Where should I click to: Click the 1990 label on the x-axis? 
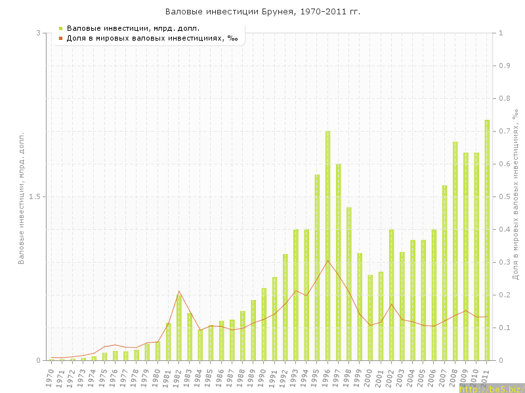coord(262,377)
